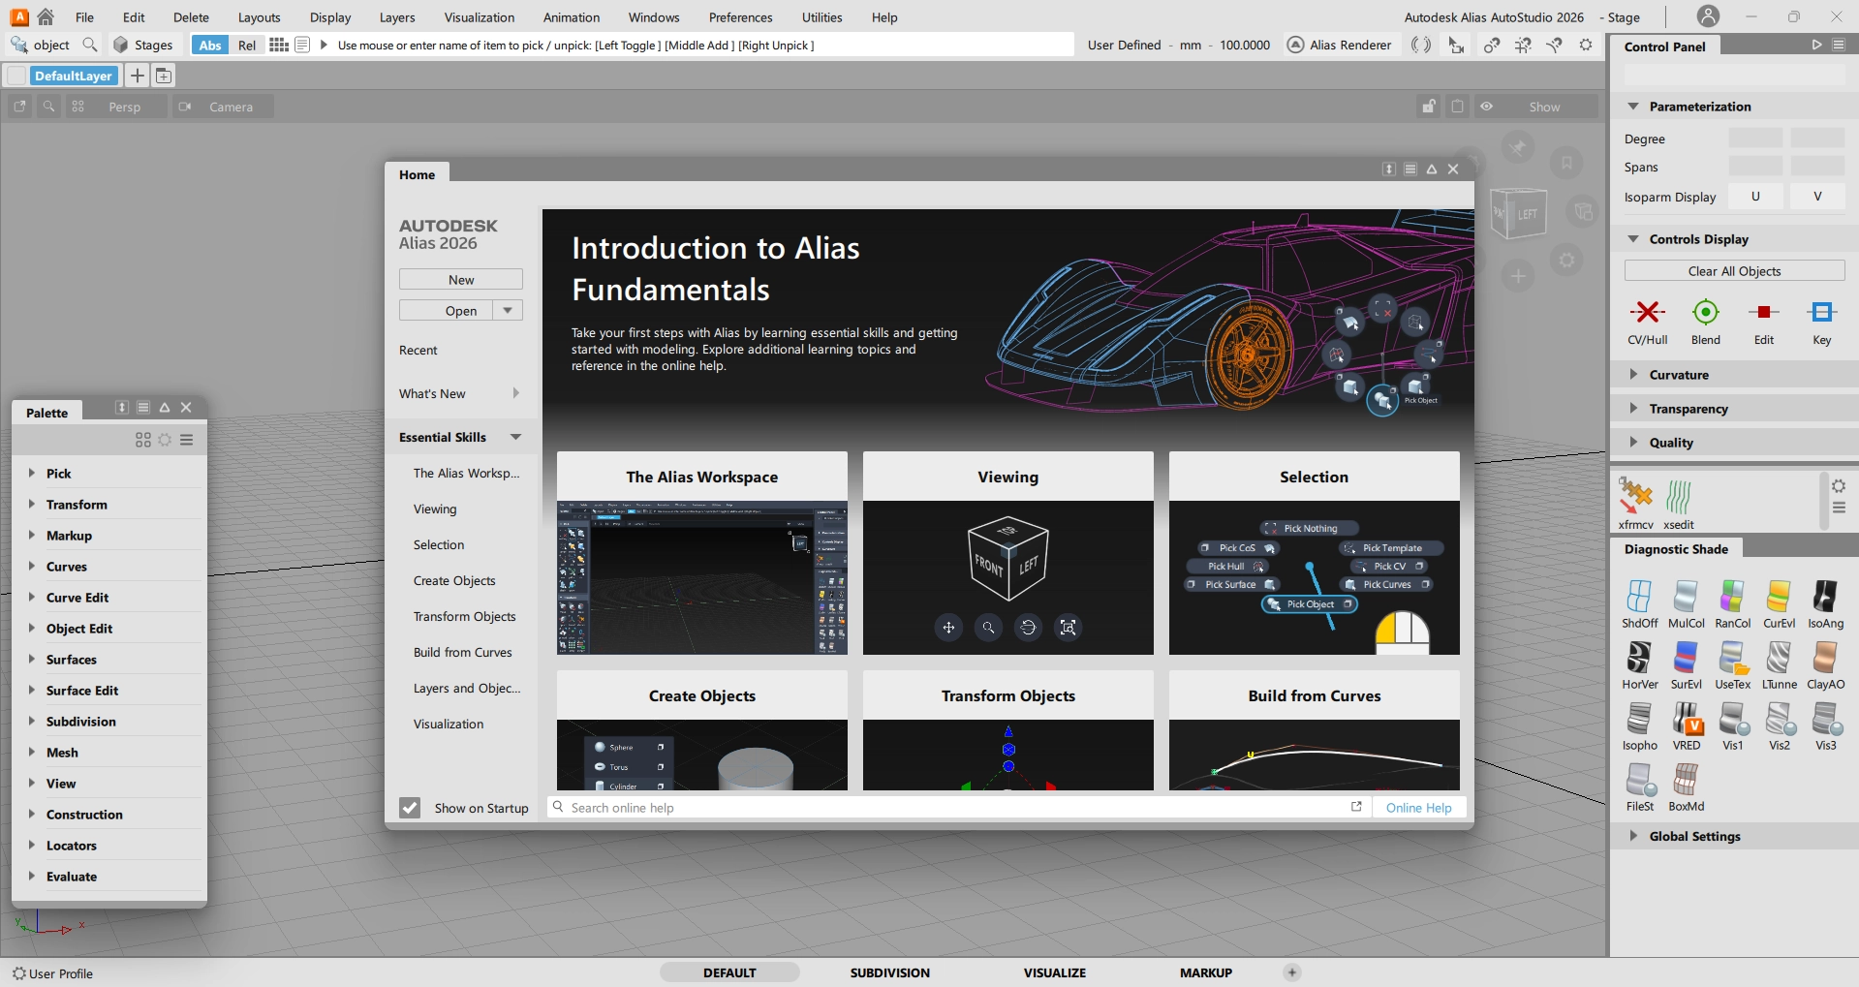Toggle the Show on Startup checkbox
The width and height of the screenshot is (1859, 987).
coord(410,808)
